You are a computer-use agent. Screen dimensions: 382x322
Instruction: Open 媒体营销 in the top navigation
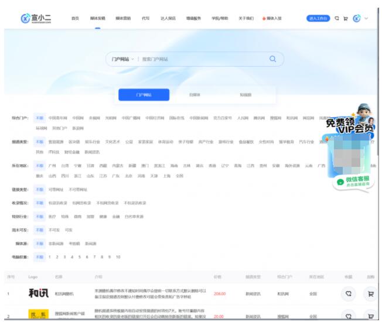point(123,18)
